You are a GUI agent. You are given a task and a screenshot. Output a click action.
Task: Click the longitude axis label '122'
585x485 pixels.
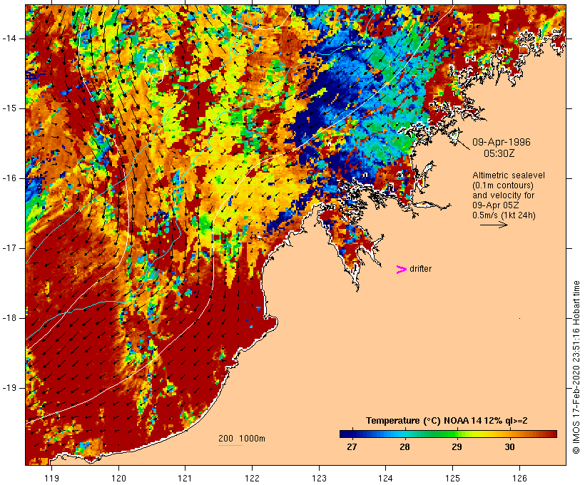point(253,478)
